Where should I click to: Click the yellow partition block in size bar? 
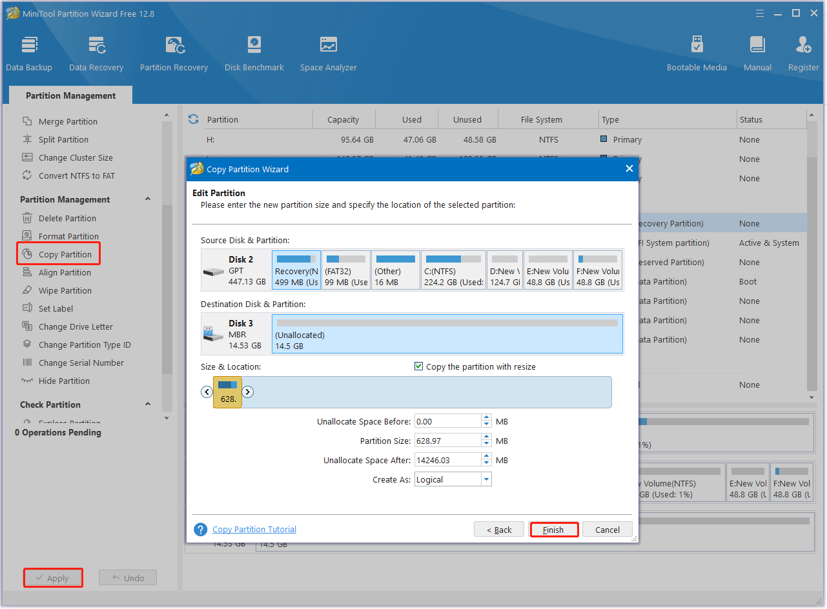227,392
